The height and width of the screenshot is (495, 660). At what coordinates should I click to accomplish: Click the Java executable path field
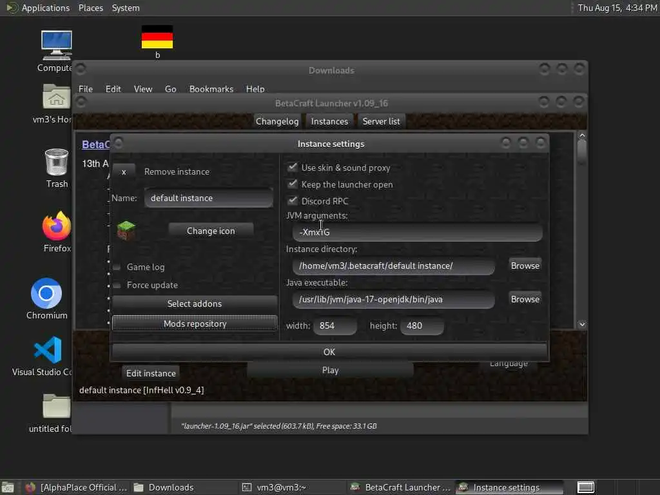coord(393,299)
